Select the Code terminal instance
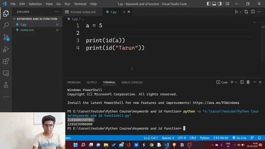Screen dimensions: 265x149 pyautogui.click(x=222, y=82)
